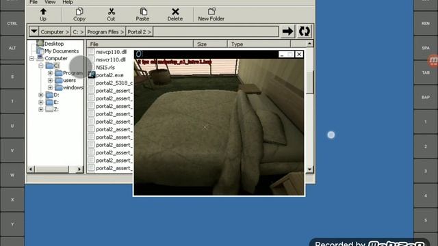
Task: Open the Help menu
Action: (x=68, y=2)
